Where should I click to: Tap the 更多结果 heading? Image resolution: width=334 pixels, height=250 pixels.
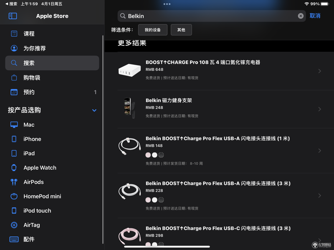tap(132, 43)
